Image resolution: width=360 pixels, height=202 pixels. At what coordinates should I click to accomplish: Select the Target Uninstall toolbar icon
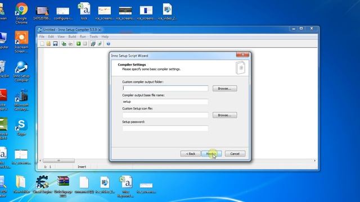pos(100,44)
